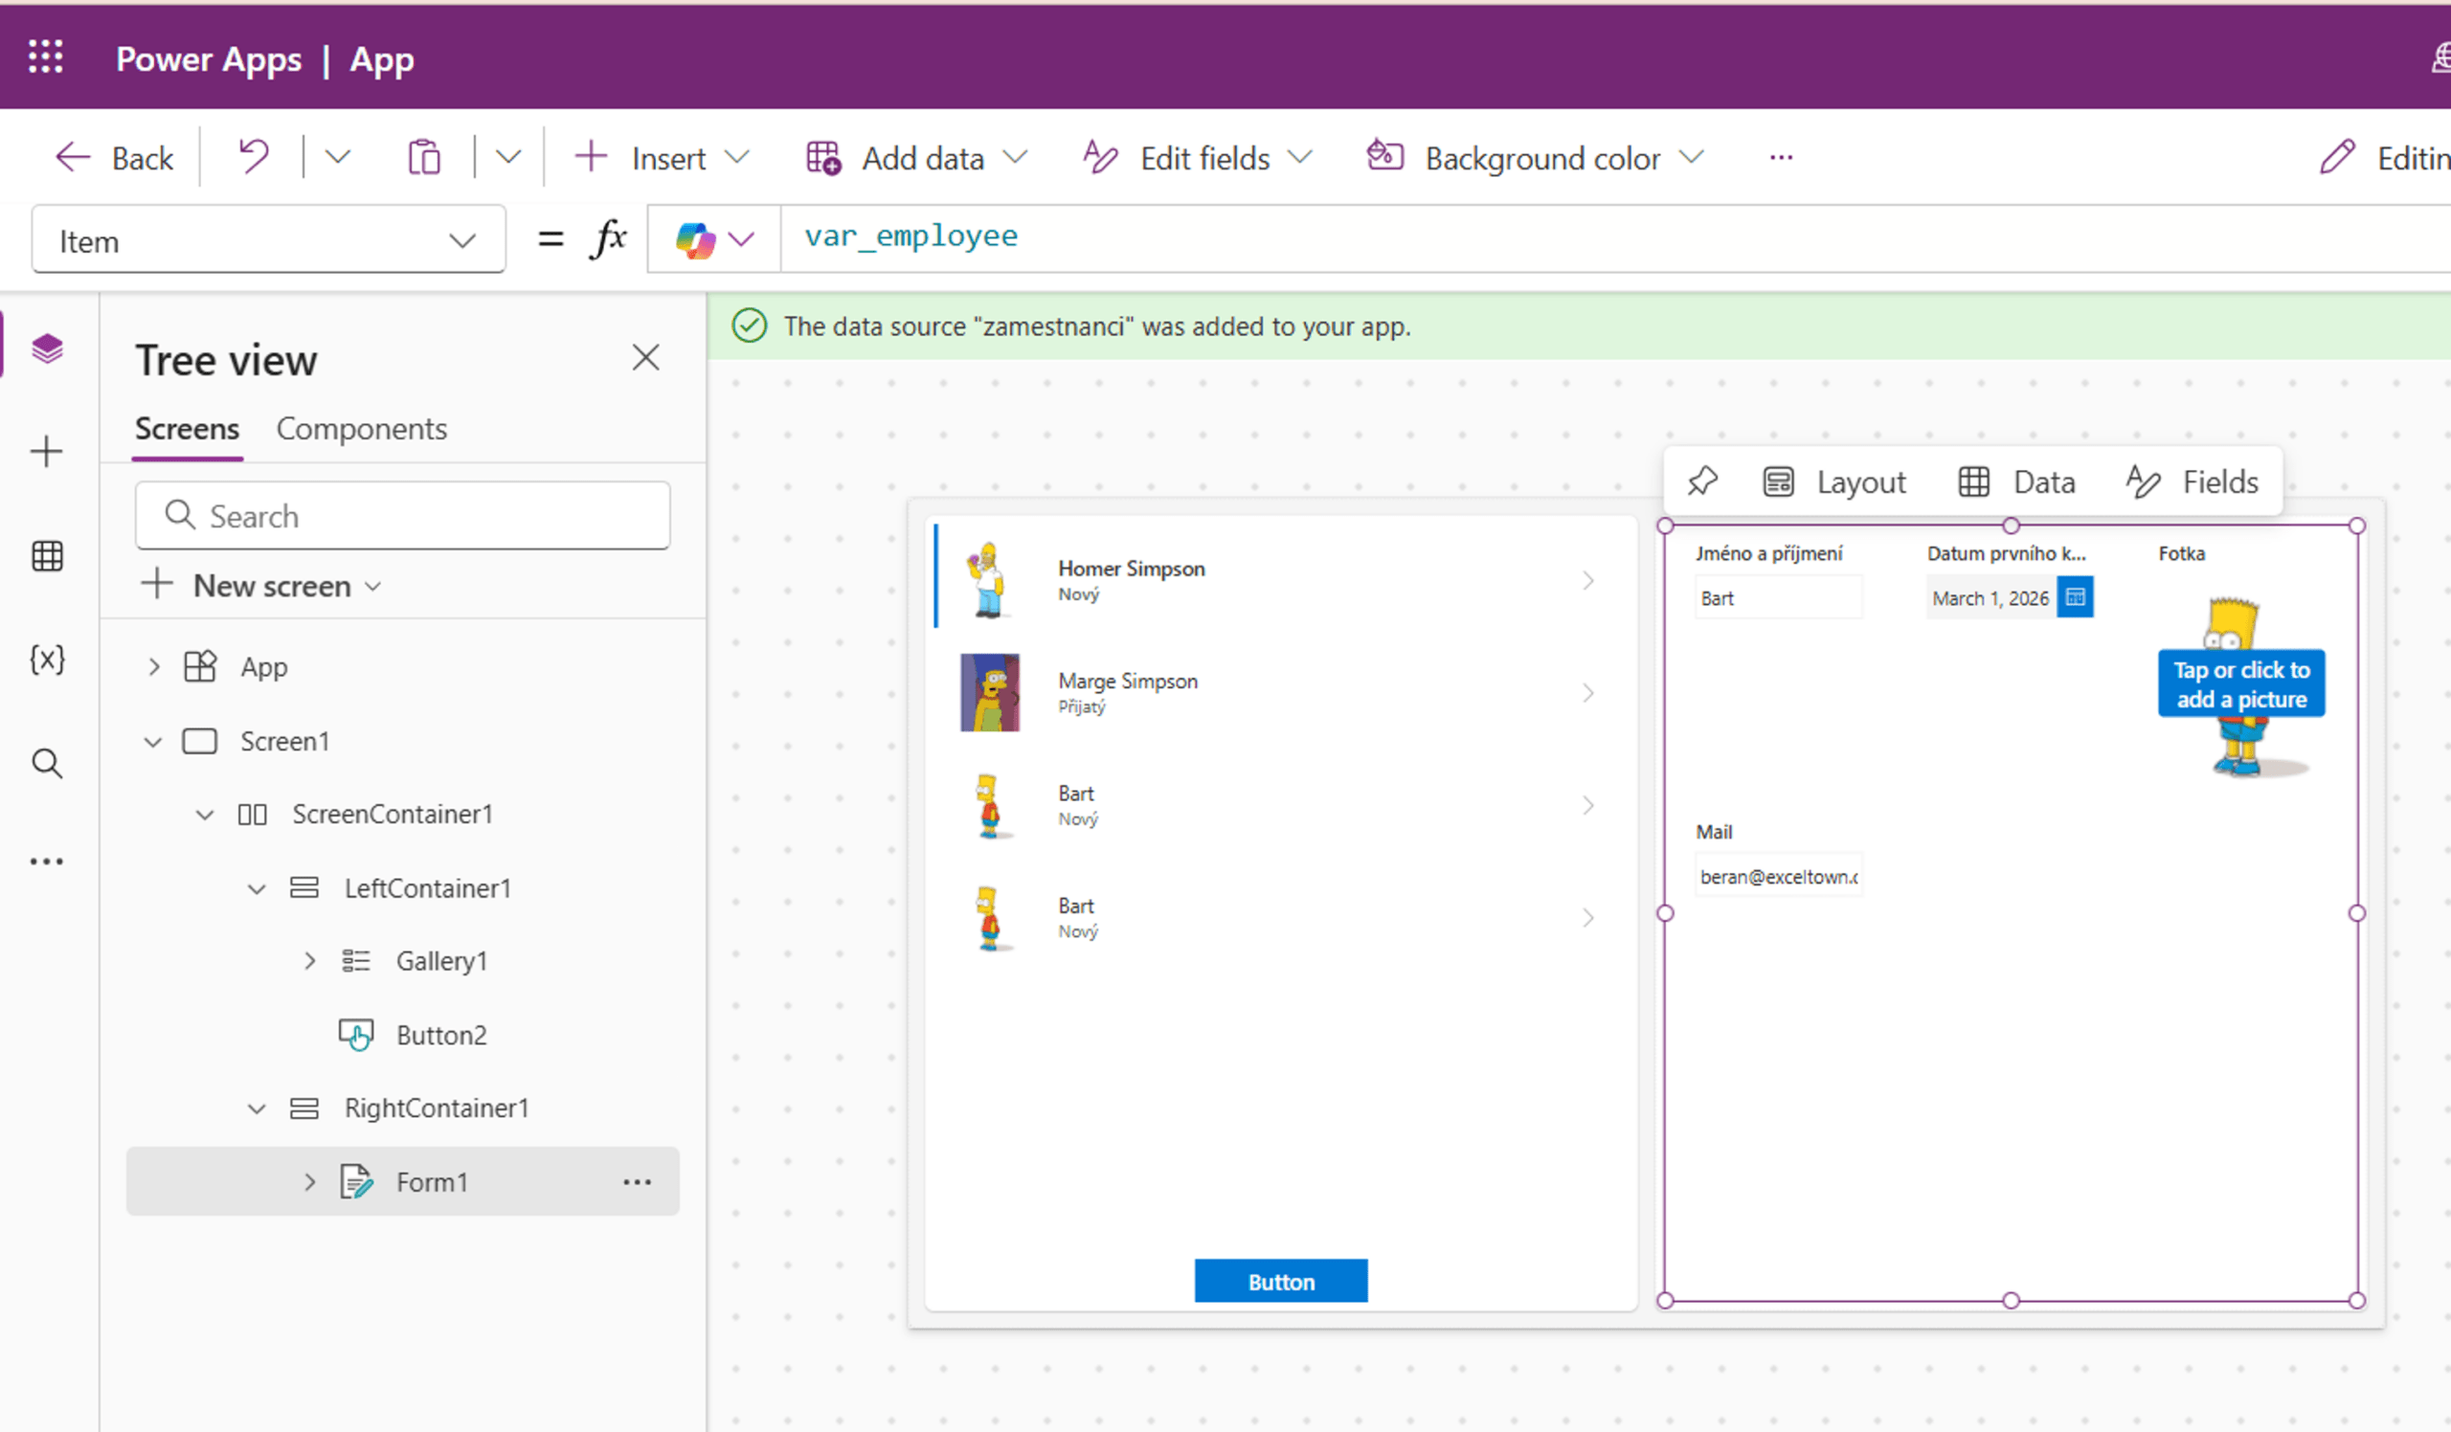The image size is (2451, 1432).
Task: Expand the Gallery1 tree node
Action: pyautogui.click(x=309, y=961)
